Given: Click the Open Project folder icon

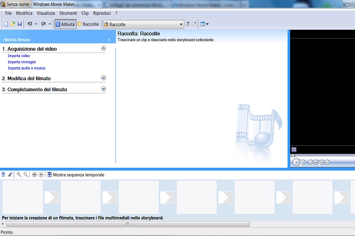Looking at the screenshot, I should tap(13, 24).
